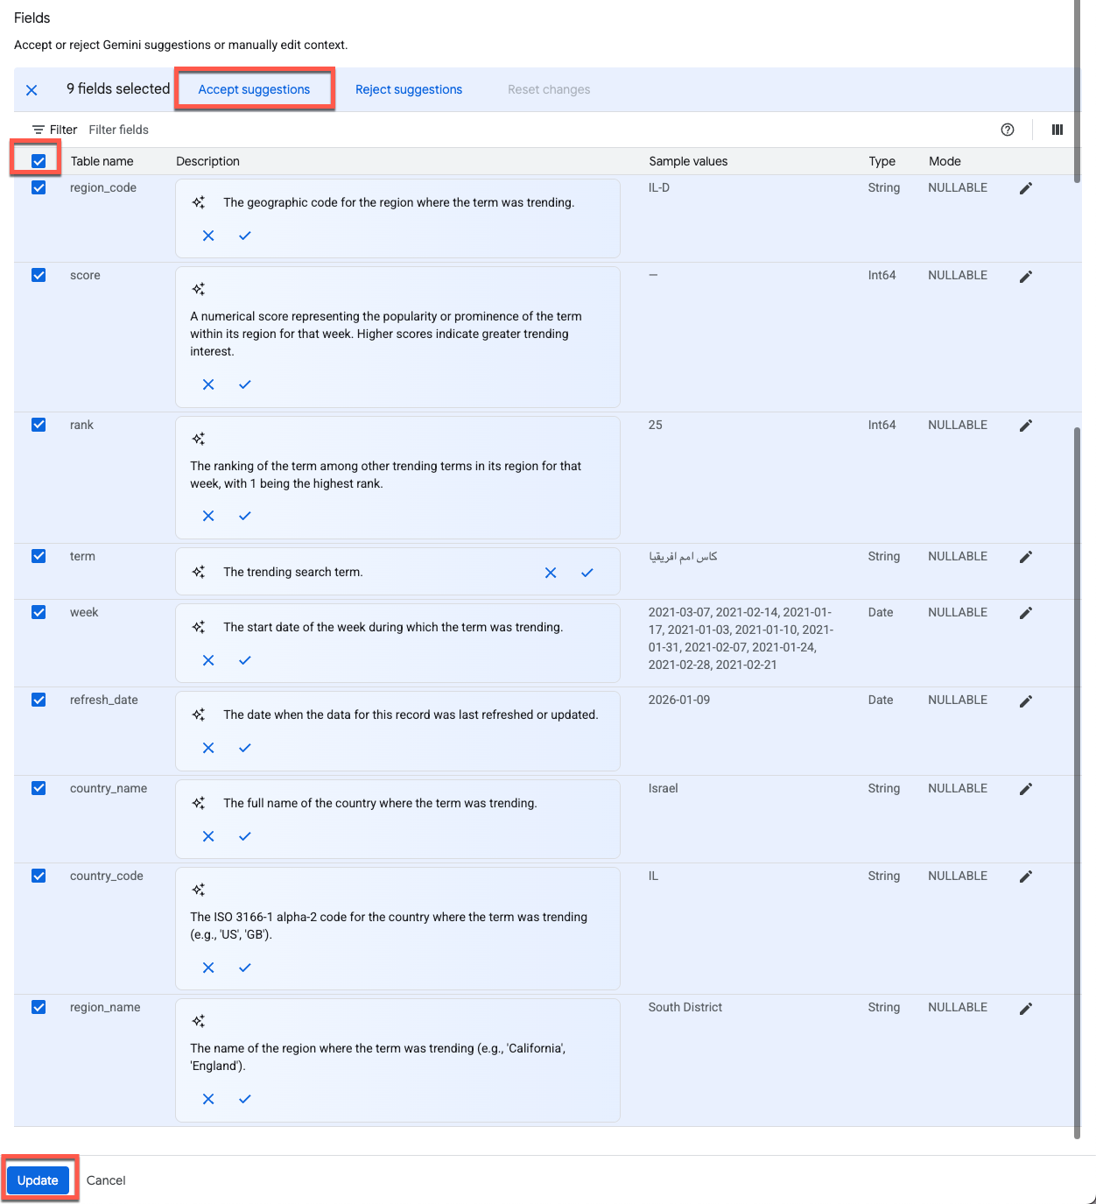Accept the region_code description suggestion checkmark
The height and width of the screenshot is (1204, 1096).
click(x=245, y=236)
